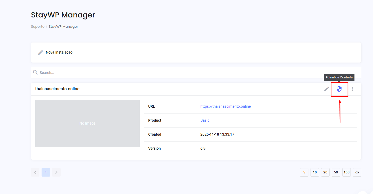Open the thaisnascimento.online URL link
This screenshot has height=194, width=373.
(x=226, y=106)
